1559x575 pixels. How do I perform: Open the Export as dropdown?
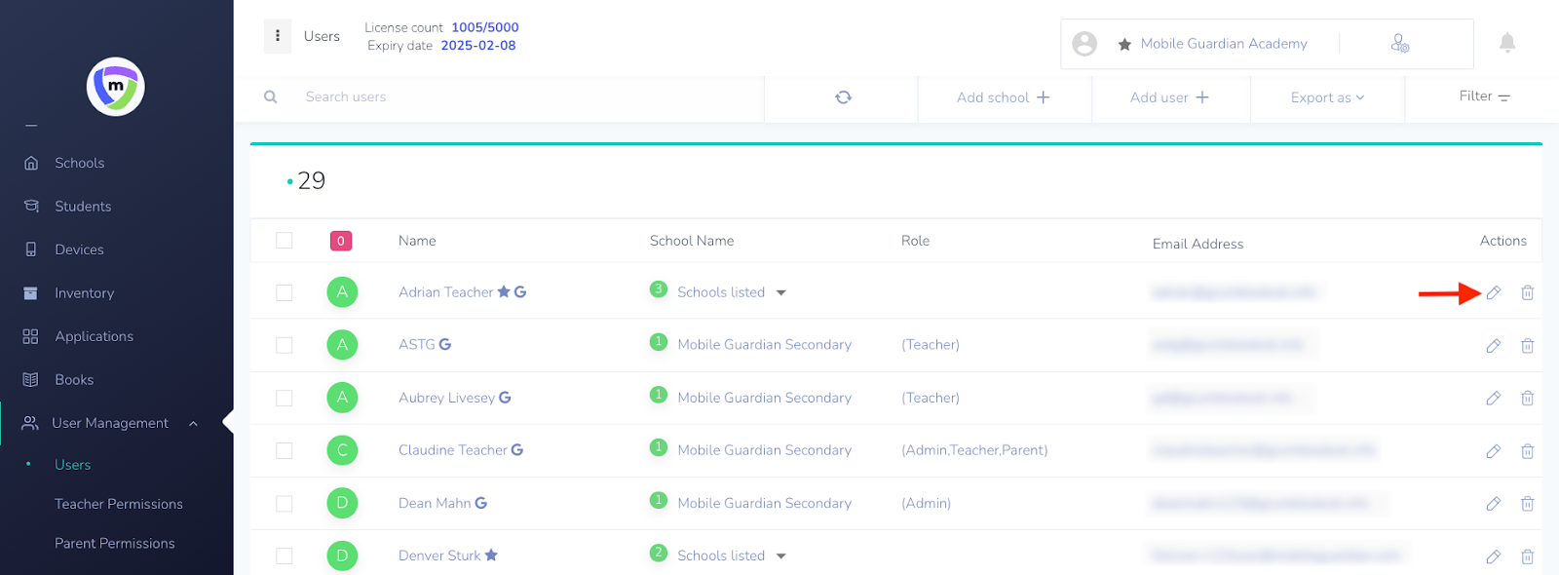point(1327,97)
